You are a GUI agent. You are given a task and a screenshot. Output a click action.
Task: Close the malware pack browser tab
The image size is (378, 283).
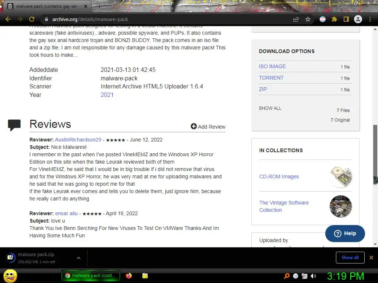86,6
